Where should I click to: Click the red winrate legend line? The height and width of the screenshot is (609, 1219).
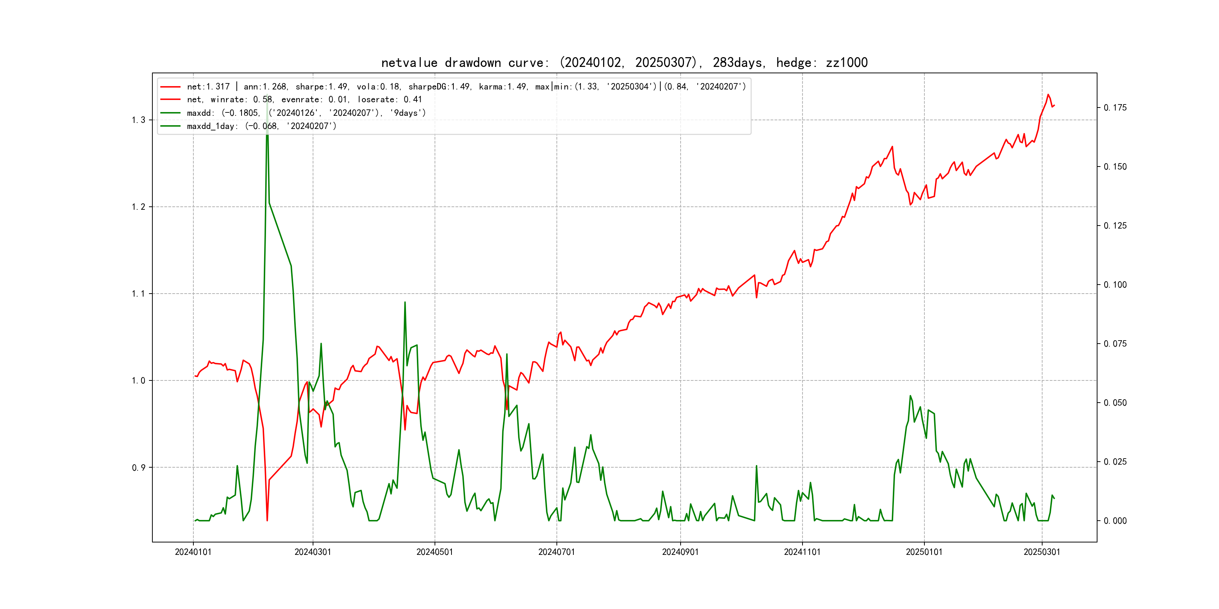[170, 100]
